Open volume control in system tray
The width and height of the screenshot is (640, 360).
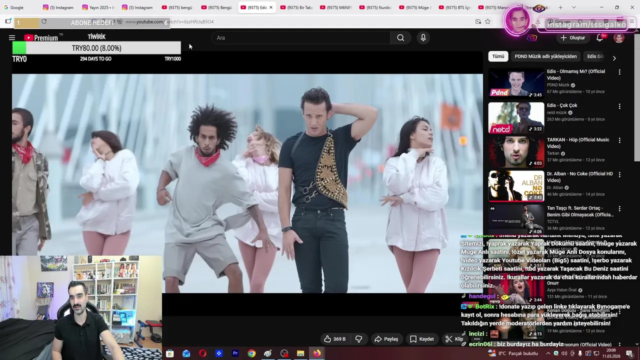coord(564,353)
